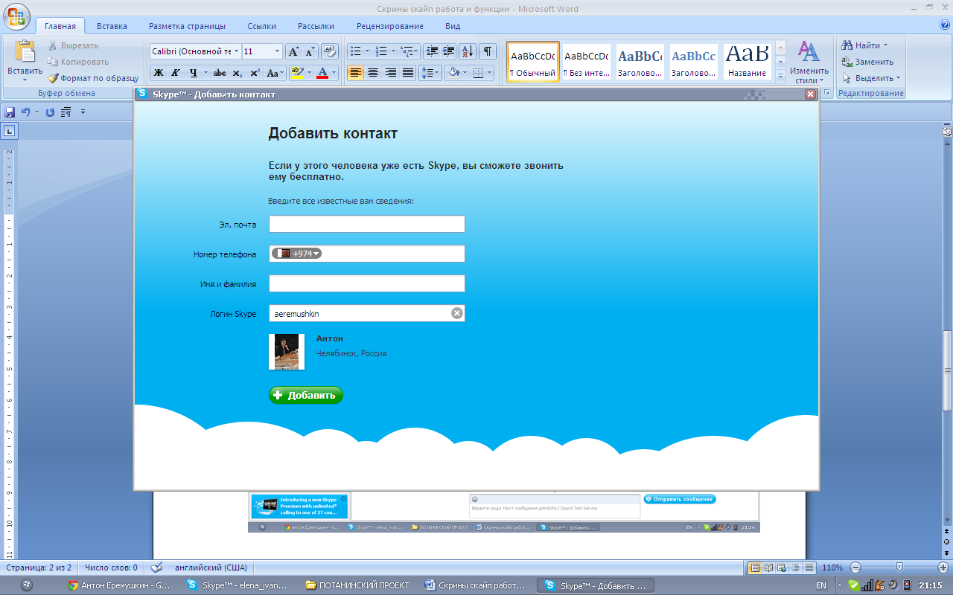Open the Рецензирование ribbon tab
The height and width of the screenshot is (595, 953).
click(x=390, y=26)
